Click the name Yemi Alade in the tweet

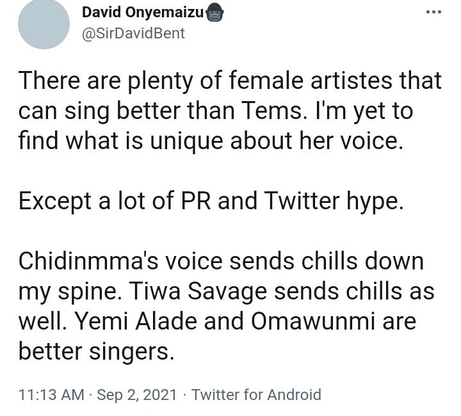[136, 321]
